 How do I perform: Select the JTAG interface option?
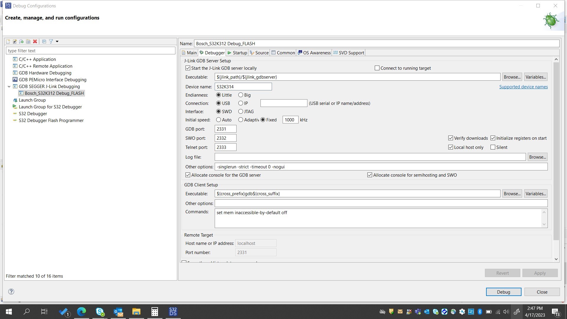point(241,111)
